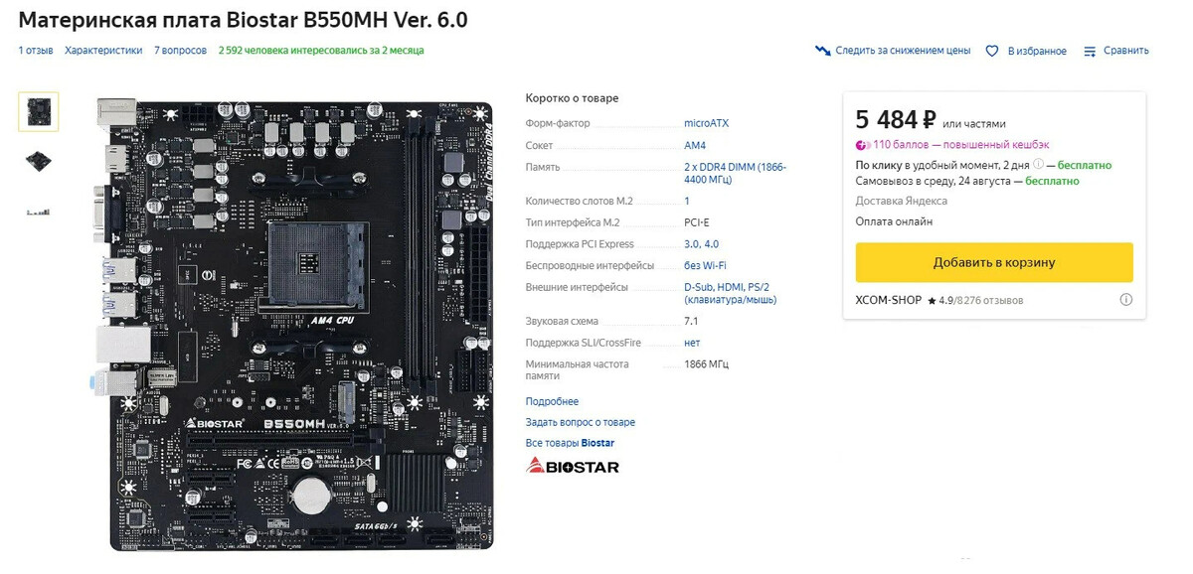Image resolution: width=1193 pixels, height=574 pixels.
Task: Click the heart favorites icon
Action: tap(992, 51)
